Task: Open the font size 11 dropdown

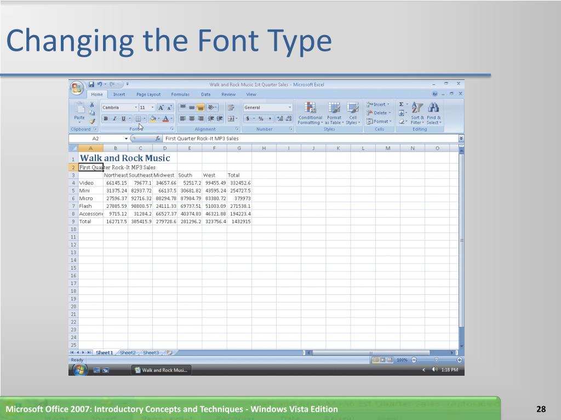Action: 152,108
